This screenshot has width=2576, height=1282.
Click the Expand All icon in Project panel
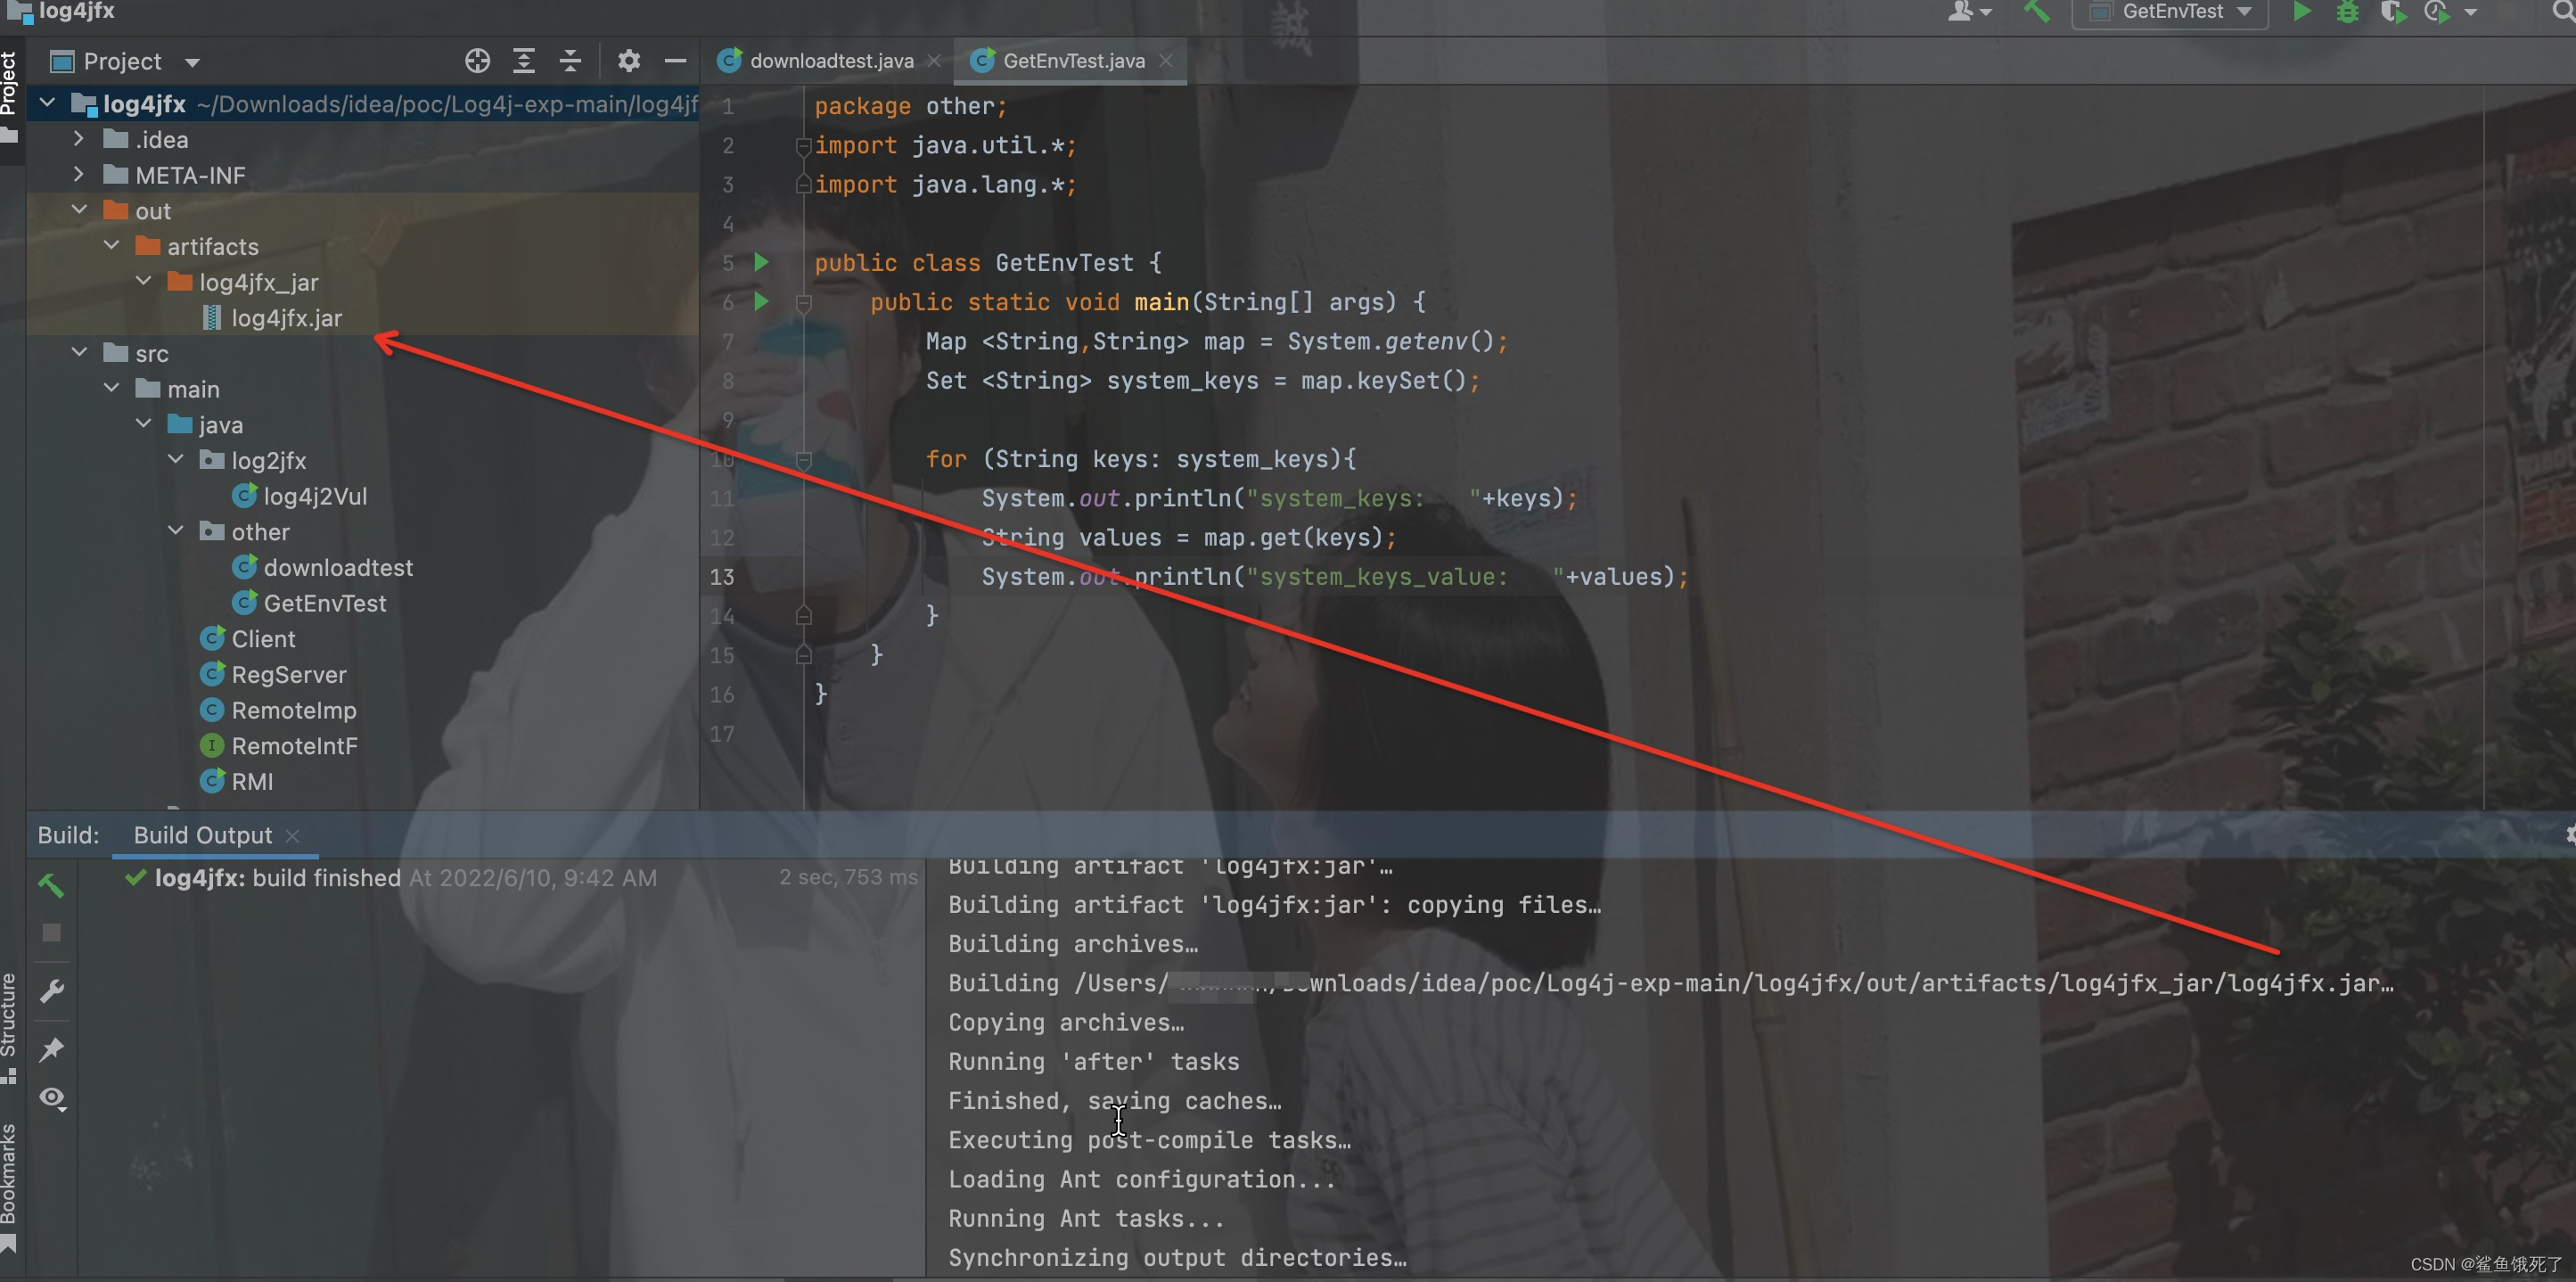(x=523, y=61)
